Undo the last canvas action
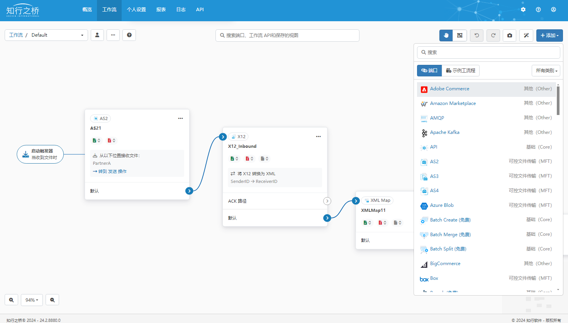Image resolution: width=568 pixels, height=323 pixels. click(476, 36)
